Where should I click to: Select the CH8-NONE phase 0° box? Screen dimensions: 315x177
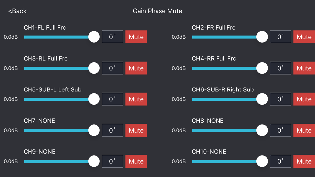[281, 130]
